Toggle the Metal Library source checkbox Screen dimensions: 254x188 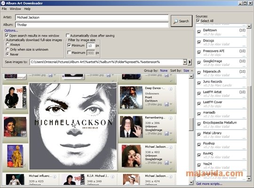point(199,135)
